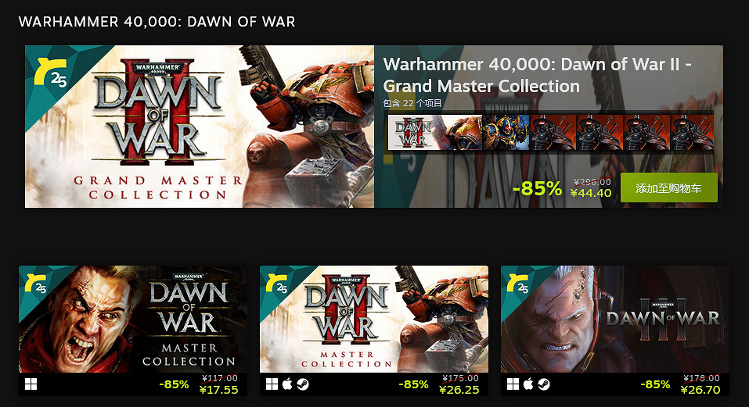Click Windows icon on Dawn of War Master Collection
The image size is (749, 407).
[31, 384]
